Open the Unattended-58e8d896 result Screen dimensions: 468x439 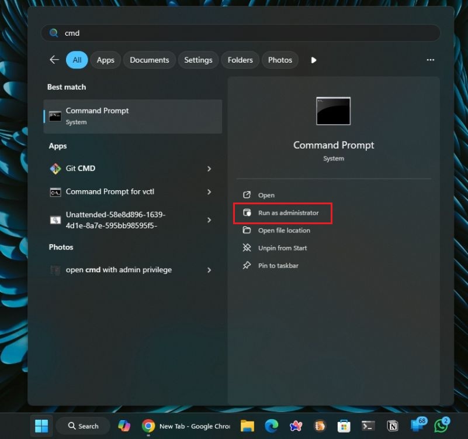[x=126, y=220]
